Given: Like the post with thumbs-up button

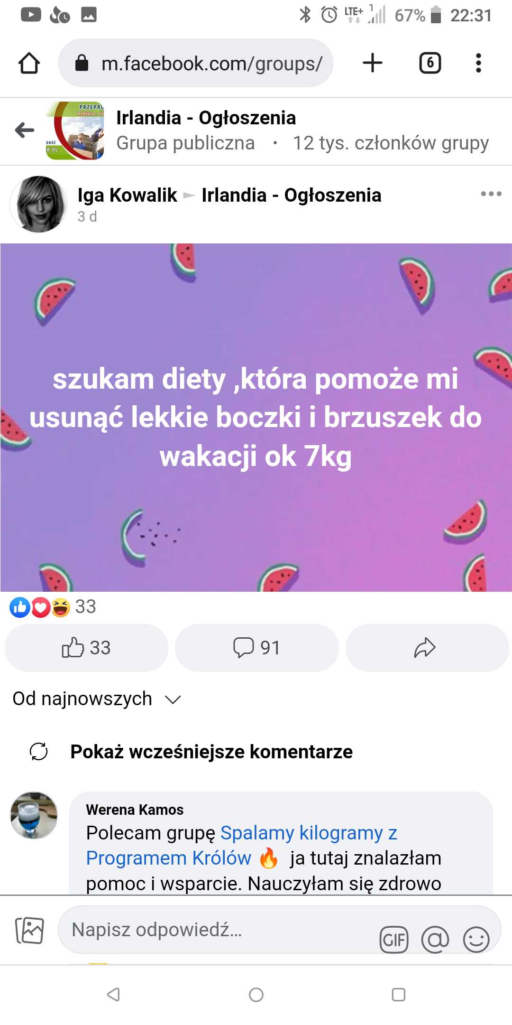Looking at the screenshot, I should click(86, 648).
